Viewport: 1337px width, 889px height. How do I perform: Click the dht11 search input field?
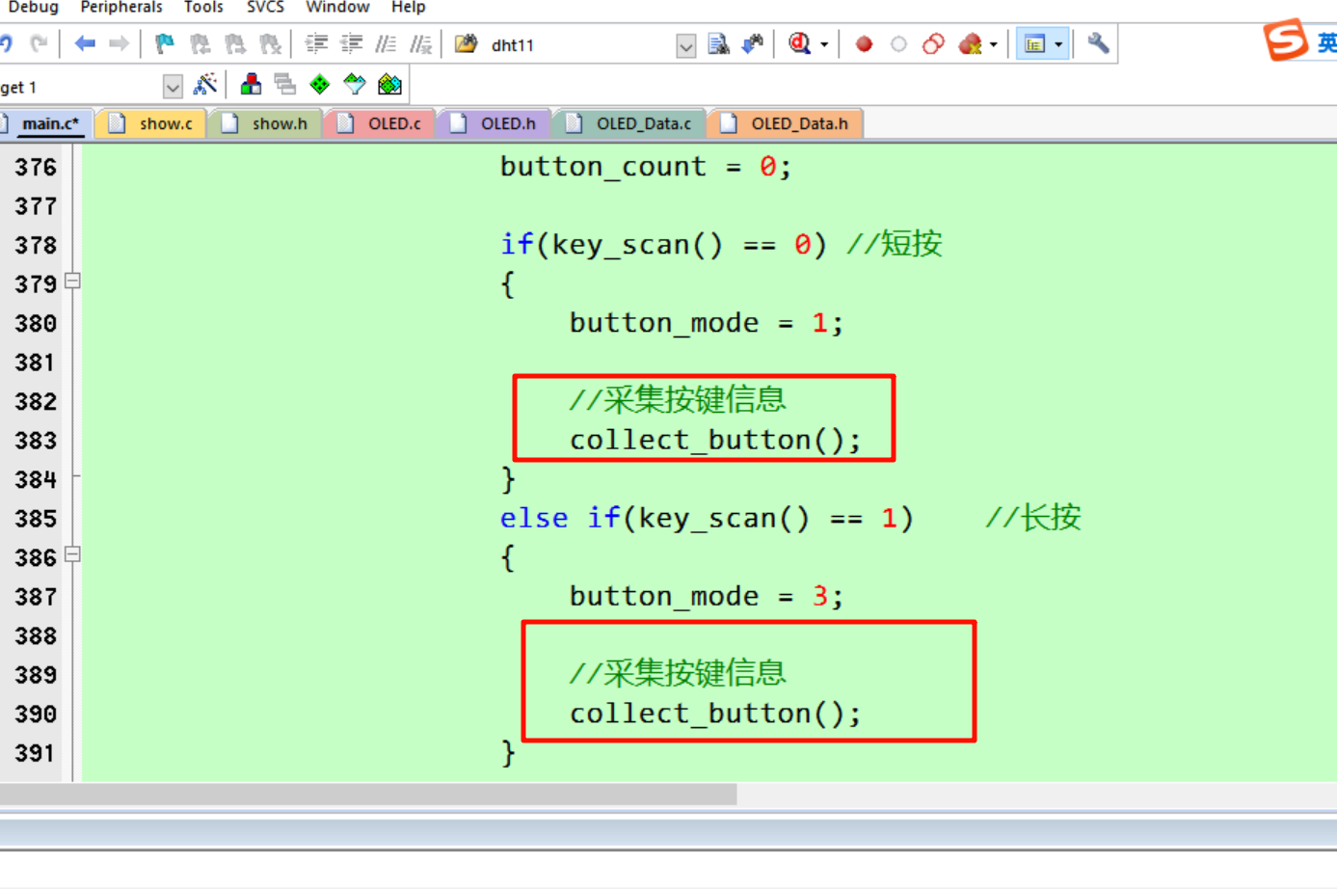click(x=580, y=45)
